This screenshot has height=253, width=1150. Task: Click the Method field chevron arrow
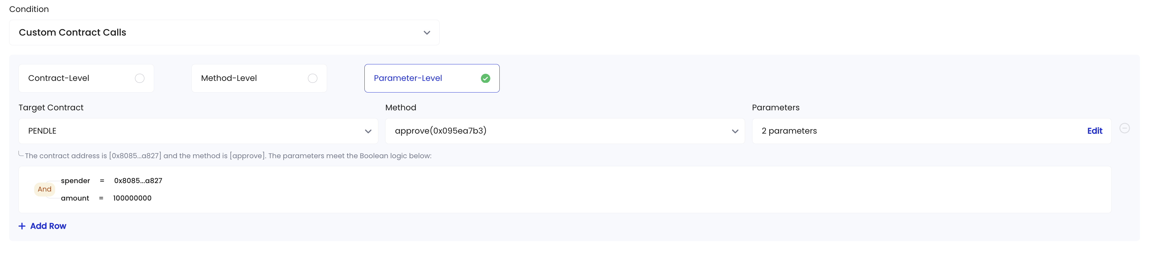735,131
